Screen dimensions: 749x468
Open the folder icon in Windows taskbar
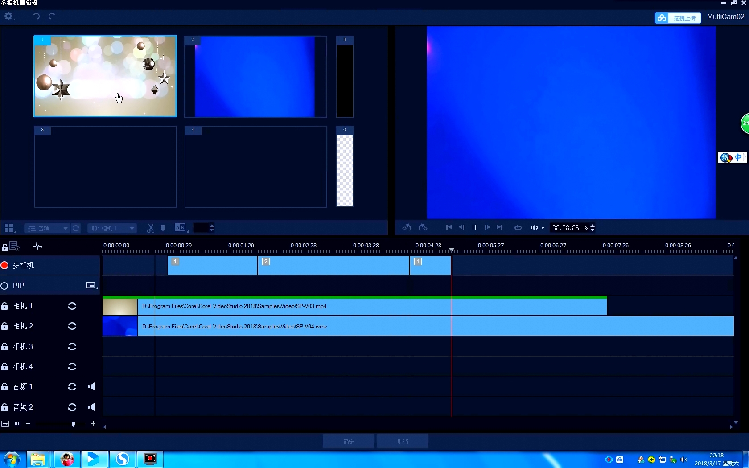click(x=38, y=459)
